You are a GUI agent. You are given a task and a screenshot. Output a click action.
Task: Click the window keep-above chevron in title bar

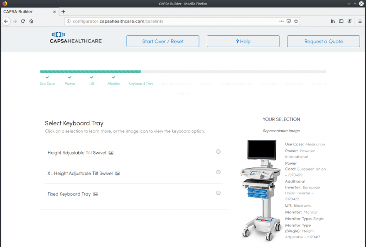tap(355, 4)
